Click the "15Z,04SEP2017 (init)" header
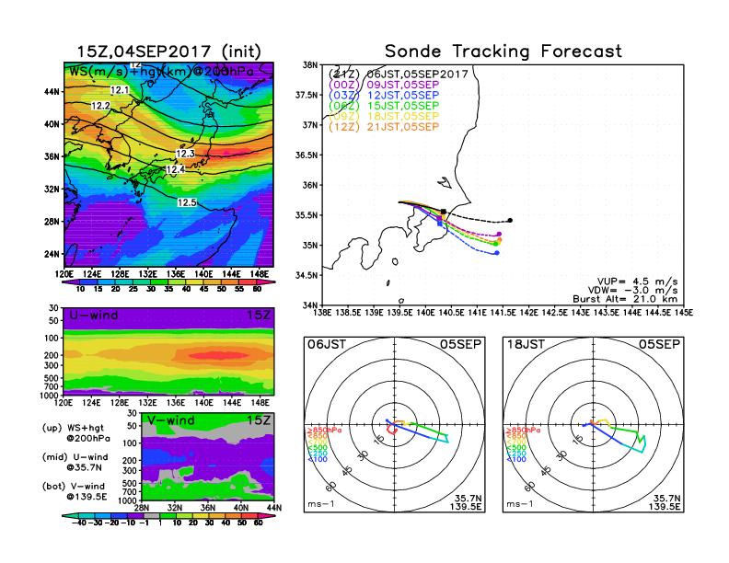The width and height of the screenshot is (729, 563). pos(168,52)
